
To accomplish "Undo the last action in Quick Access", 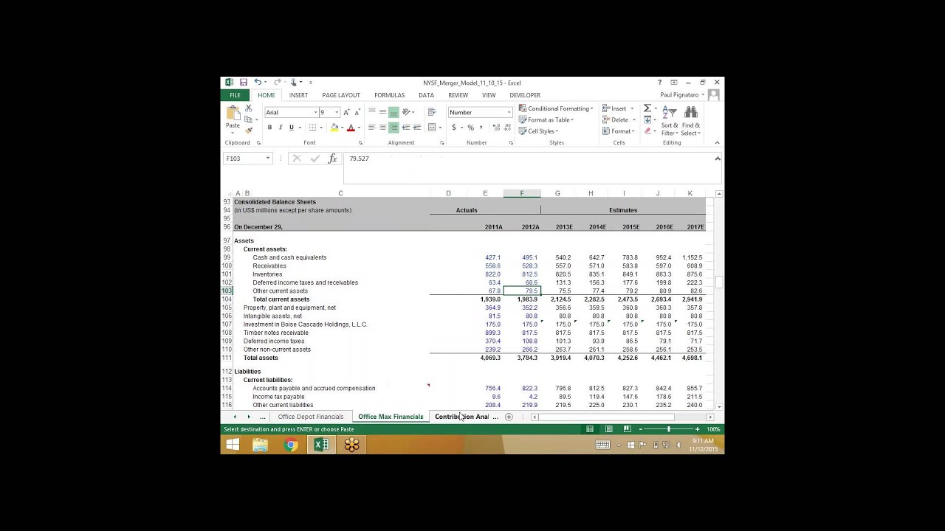I will [258, 83].
